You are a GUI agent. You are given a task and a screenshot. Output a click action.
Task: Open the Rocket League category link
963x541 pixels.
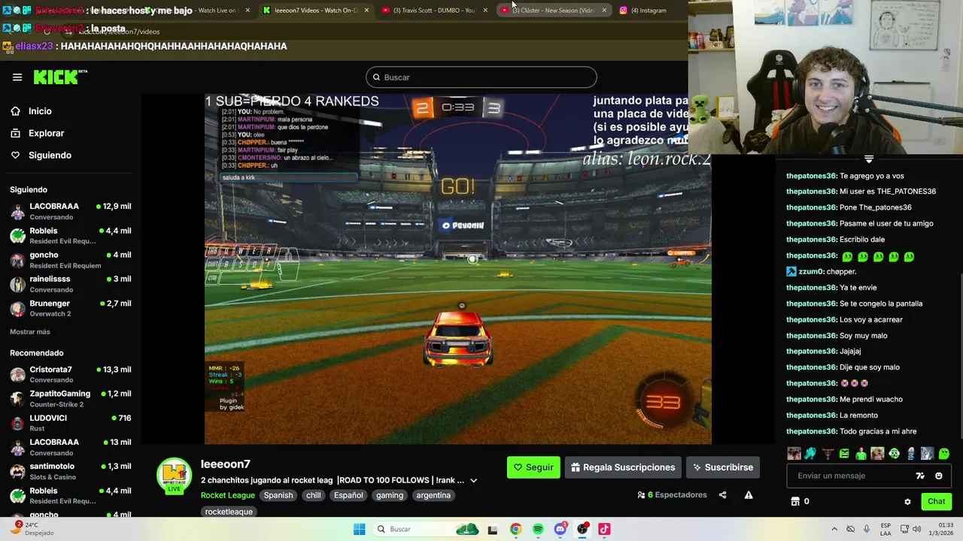tap(227, 495)
